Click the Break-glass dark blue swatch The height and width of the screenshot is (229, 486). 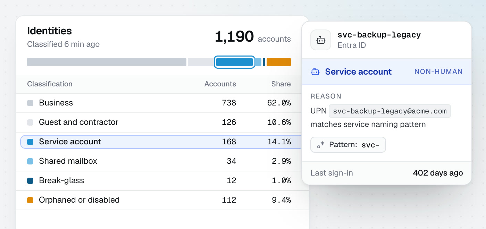(30, 181)
